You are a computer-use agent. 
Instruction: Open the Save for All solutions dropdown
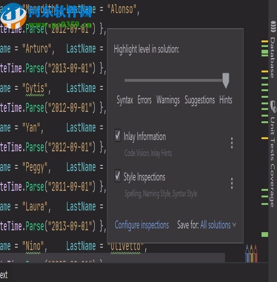(x=218, y=225)
